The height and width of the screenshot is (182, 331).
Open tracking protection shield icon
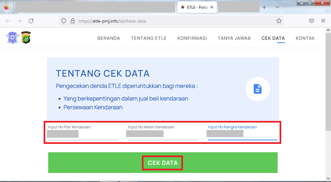(64, 21)
